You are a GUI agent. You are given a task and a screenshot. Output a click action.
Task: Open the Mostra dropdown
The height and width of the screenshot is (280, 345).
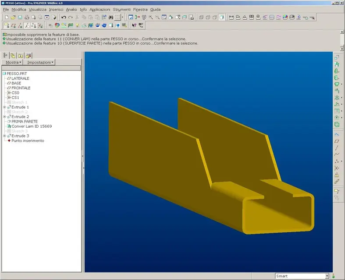12,63
